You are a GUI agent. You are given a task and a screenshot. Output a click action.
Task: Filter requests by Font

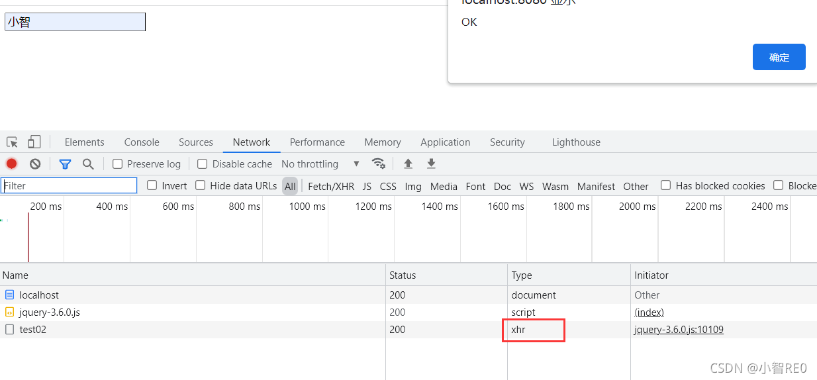475,187
